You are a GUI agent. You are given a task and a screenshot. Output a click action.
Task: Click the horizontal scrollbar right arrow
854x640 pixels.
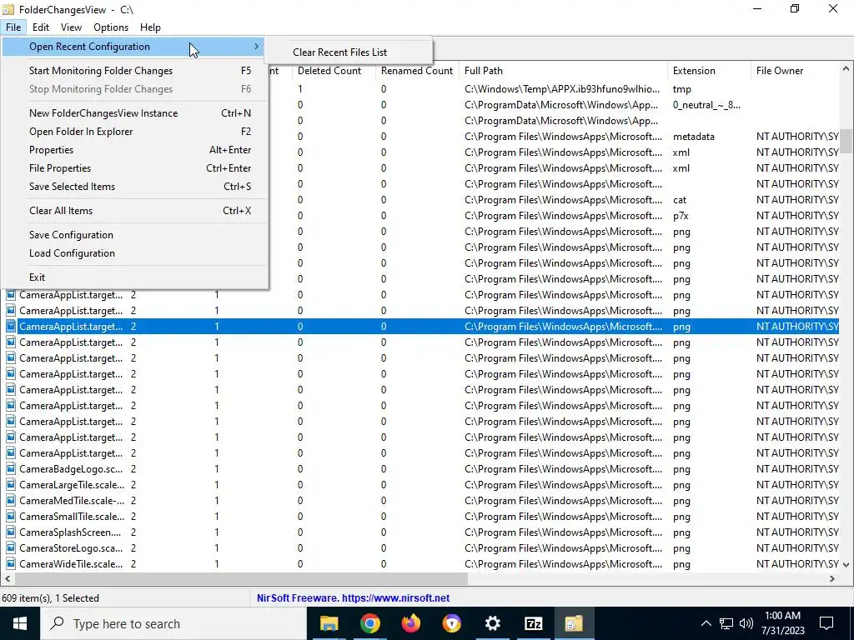pyautogui.click(x=832, y=578)
